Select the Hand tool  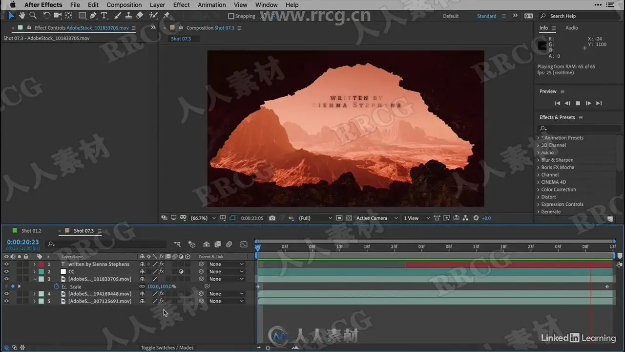[22, 16]
